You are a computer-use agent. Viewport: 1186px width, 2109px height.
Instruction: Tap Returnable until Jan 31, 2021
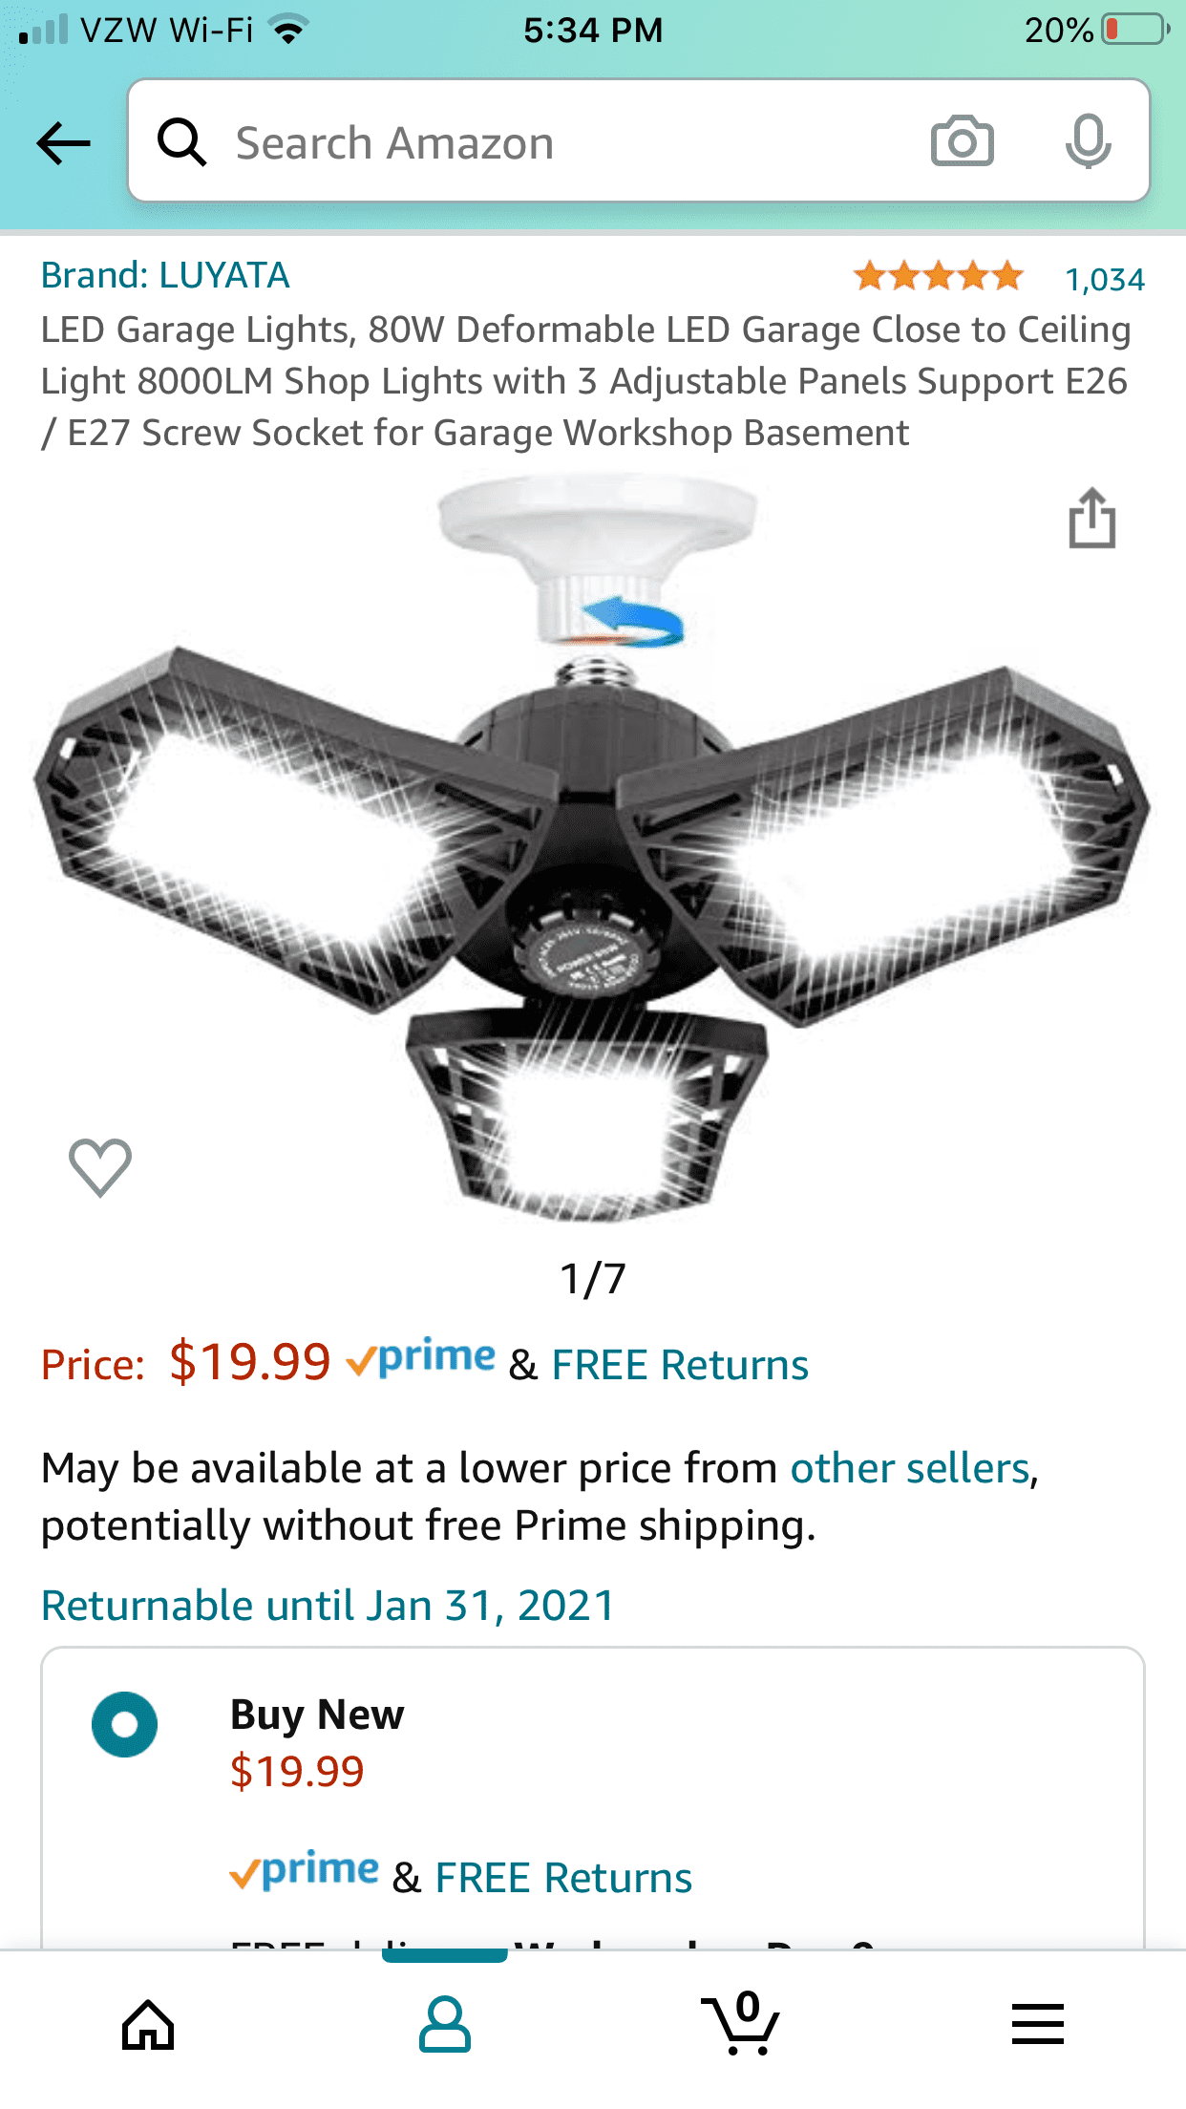[x=328, y=1606]
